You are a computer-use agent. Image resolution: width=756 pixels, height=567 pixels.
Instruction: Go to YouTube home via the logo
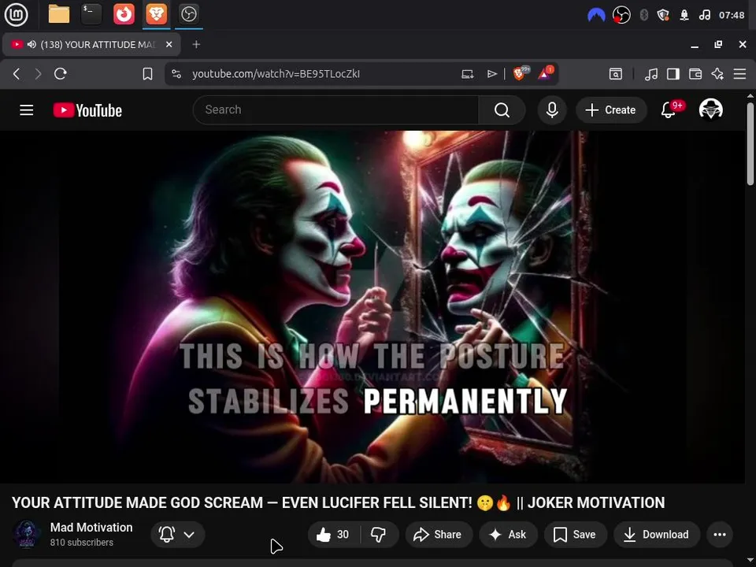pos(87,110)
